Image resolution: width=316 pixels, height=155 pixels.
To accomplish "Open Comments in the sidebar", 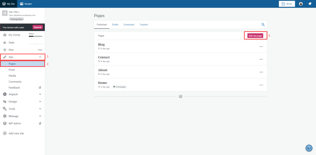I will [15, 82].
